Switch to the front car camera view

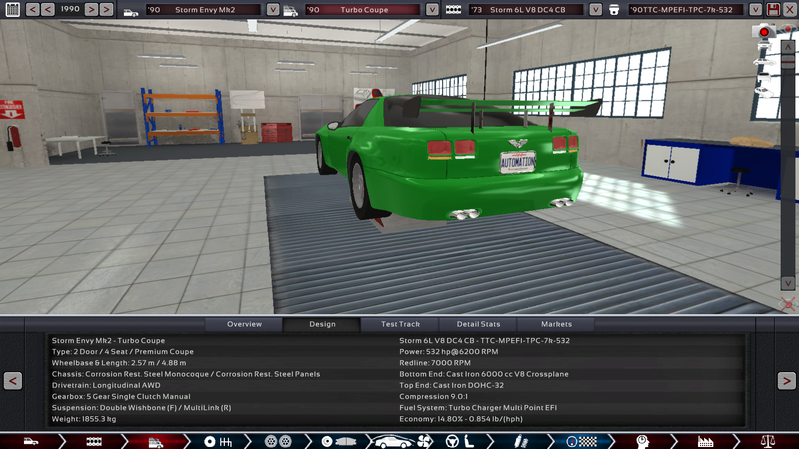click(x=764, y=46)
